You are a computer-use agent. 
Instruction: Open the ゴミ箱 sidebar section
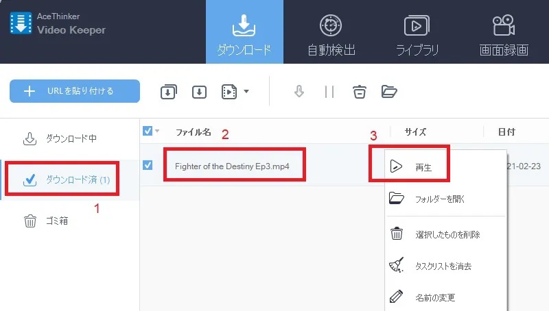(x=70, y=221)
